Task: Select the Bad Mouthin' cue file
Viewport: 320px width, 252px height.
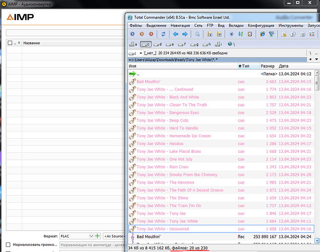Action: point(221,82)
